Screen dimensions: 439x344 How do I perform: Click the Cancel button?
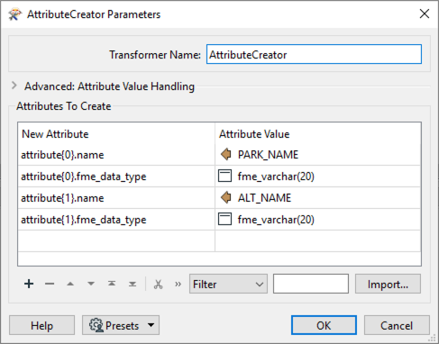point(397,325)
